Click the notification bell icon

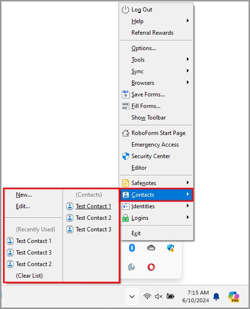click(x=216, y=296)
